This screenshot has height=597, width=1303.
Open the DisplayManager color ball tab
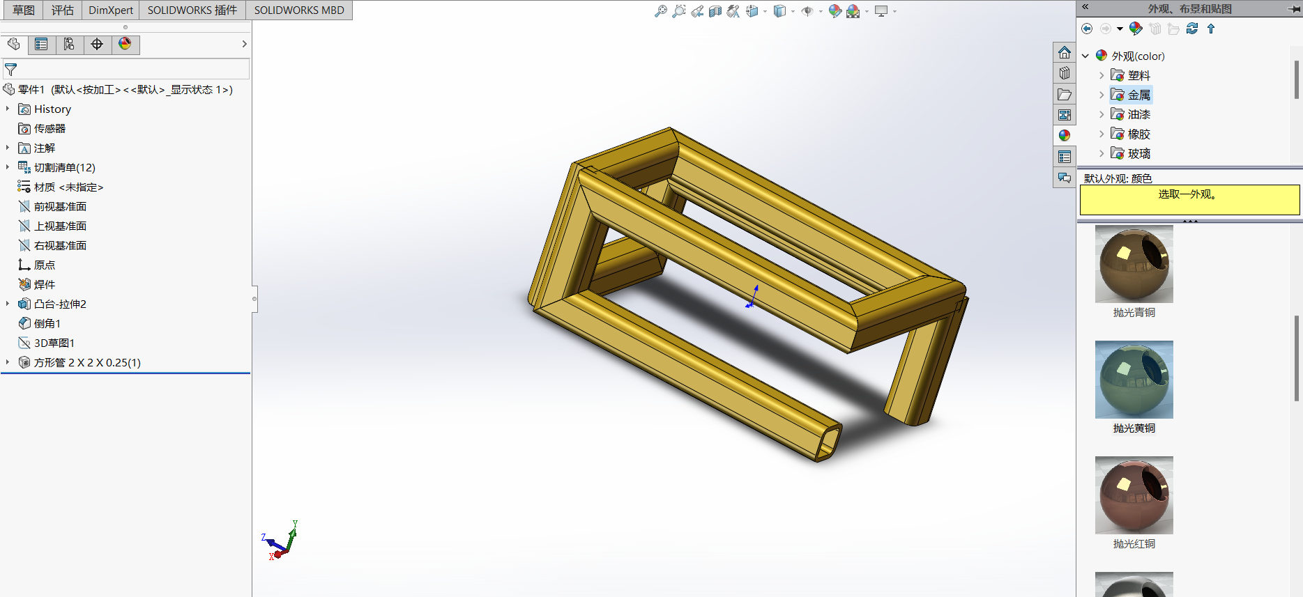[x=125, y=44]
